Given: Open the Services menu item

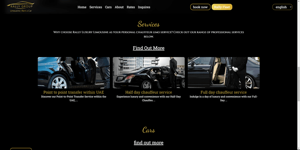Looking at the screenshot, I should [x=96, y=7].
